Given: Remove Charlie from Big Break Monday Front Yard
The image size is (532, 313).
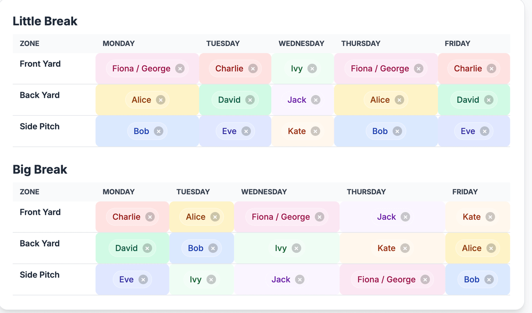Looking at the screenshot, I should [150, 217].
